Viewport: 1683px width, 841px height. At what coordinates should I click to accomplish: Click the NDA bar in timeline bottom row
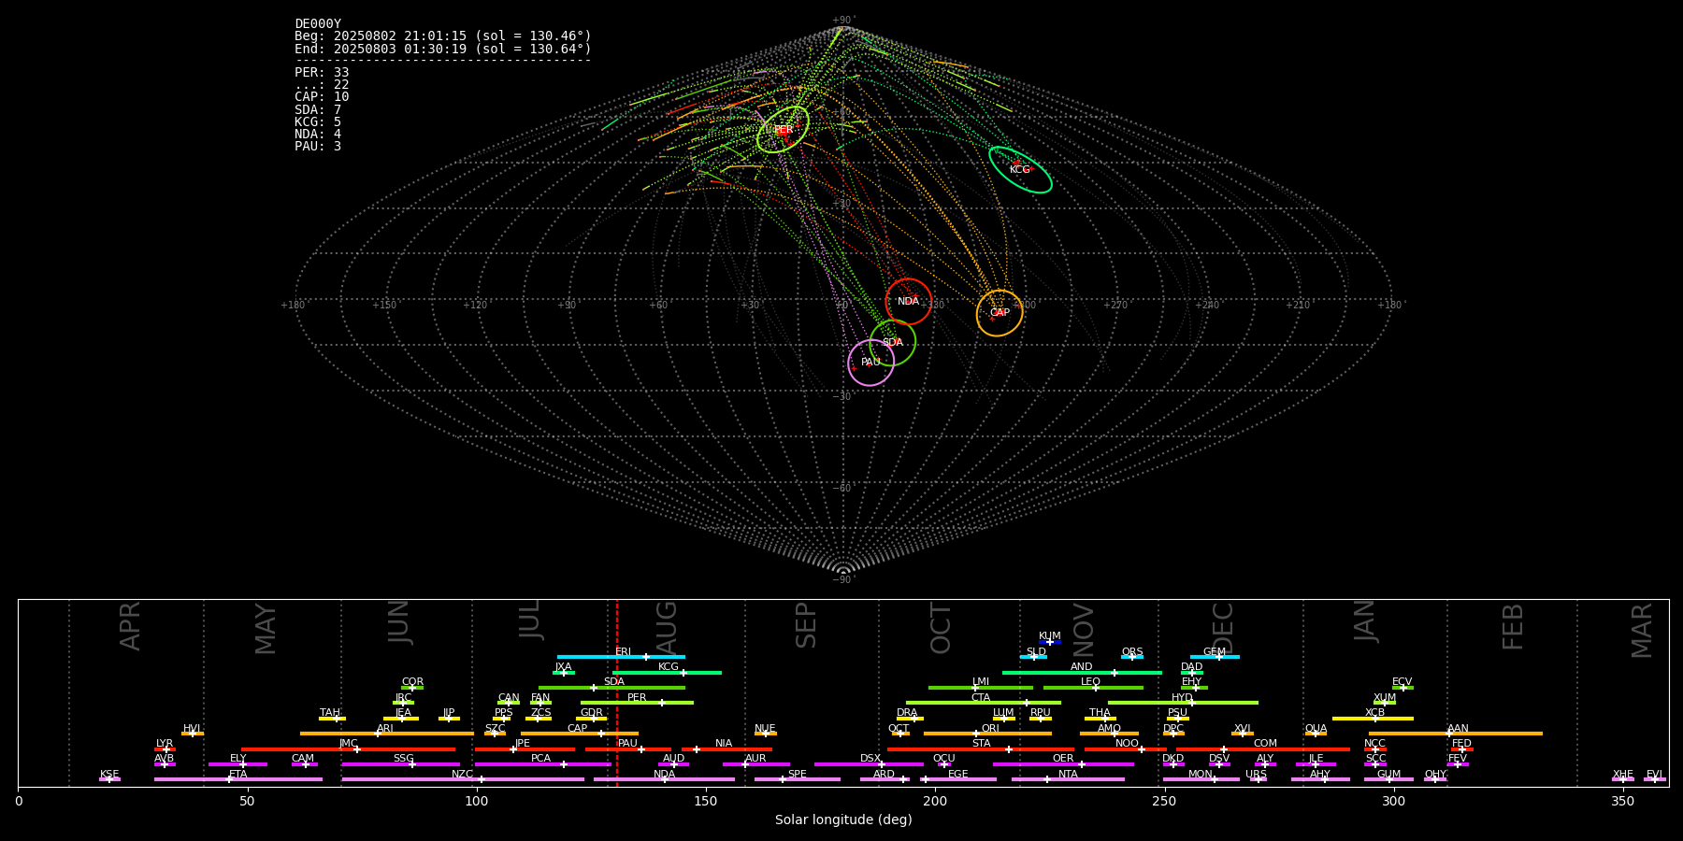pyautogui.click(x=664, y=779)
